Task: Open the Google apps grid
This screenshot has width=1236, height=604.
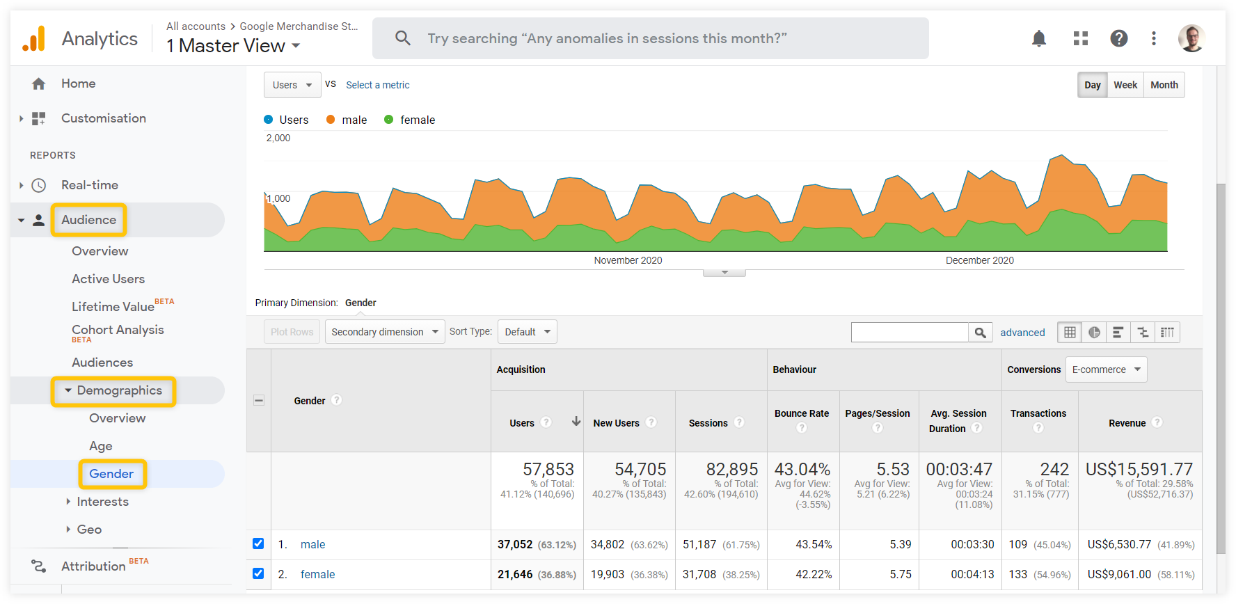Action: (1080, 38)
